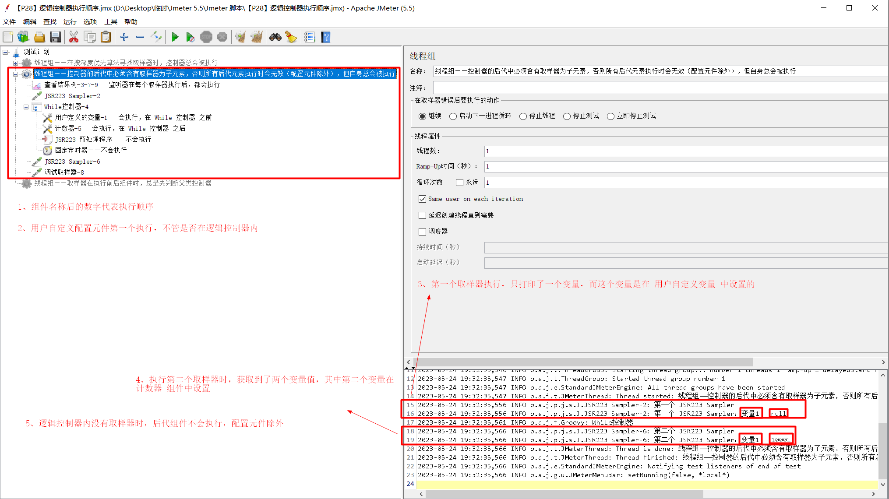Image resolution: width=889 pixels, height=499 pixels.
Task: Open the Function Helper list icon
Action: (x=309, y=37)
